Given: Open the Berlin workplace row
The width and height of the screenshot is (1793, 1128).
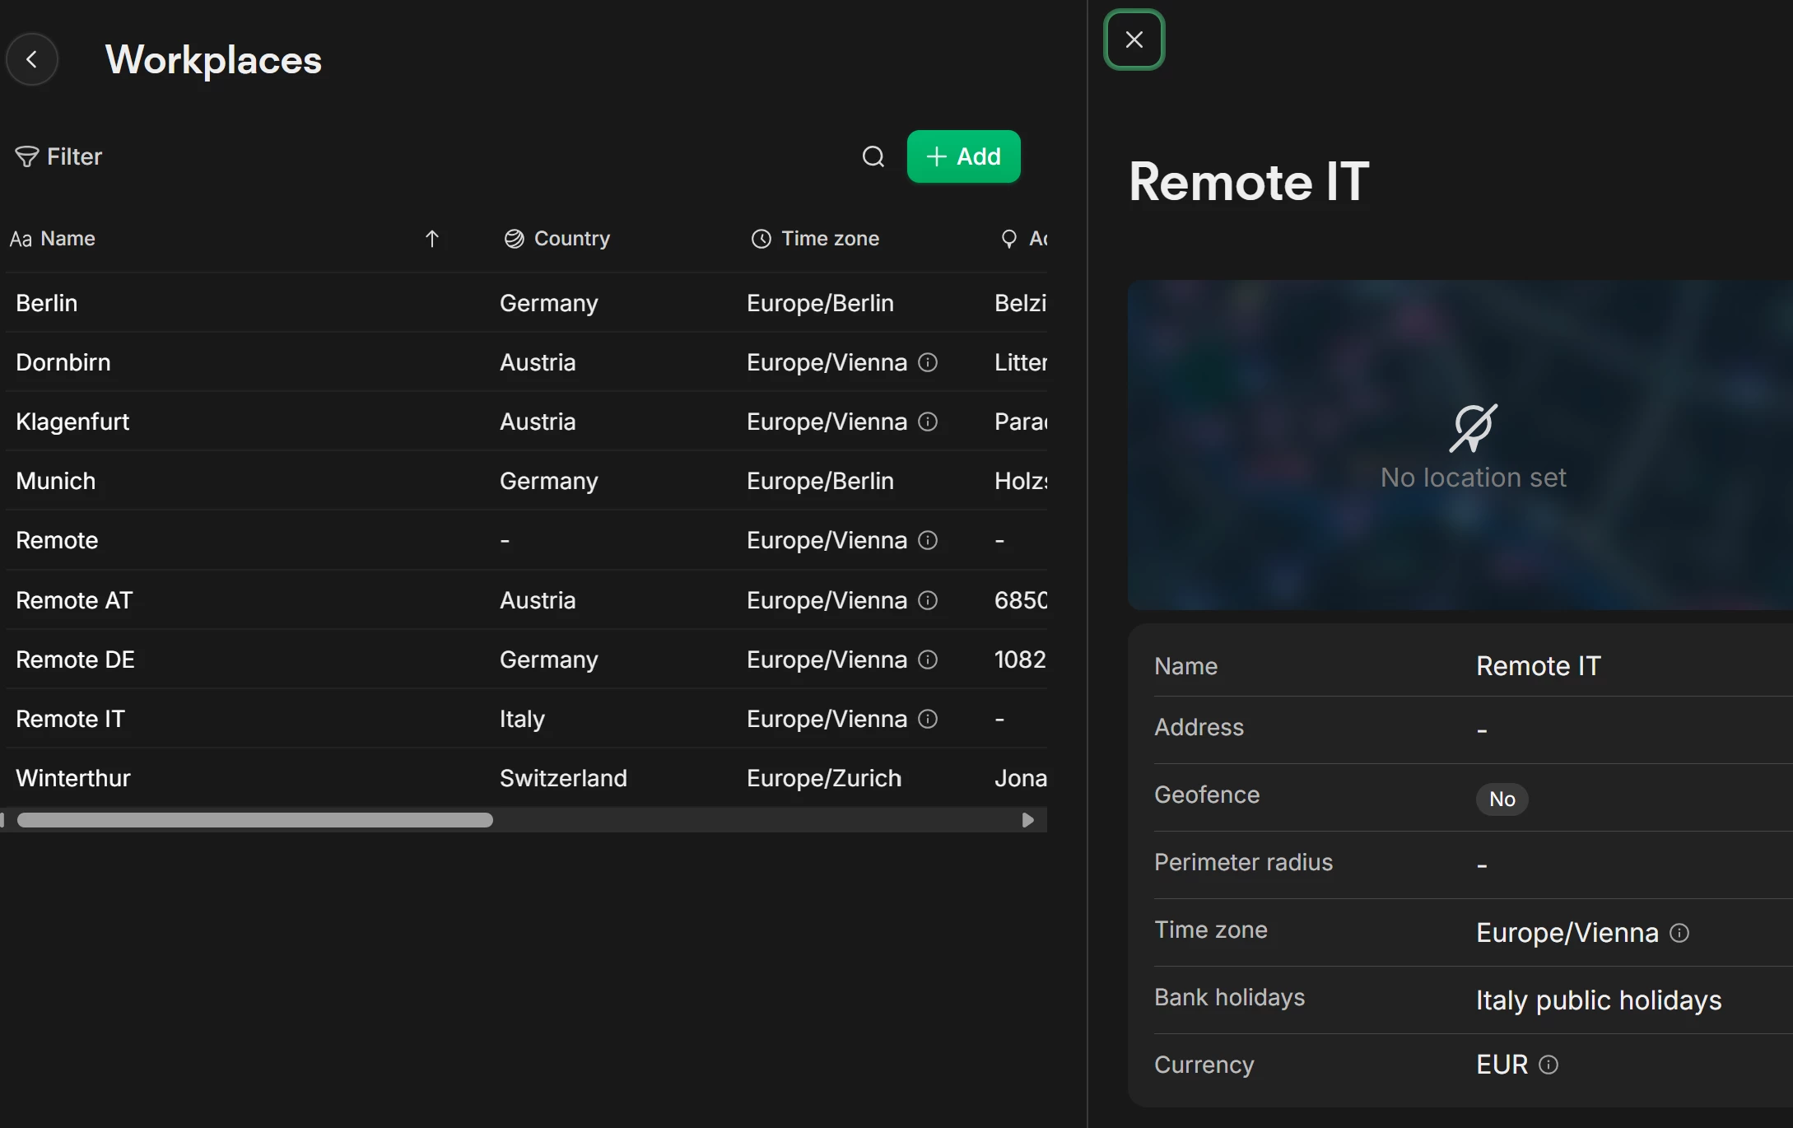Looking at the screenshot, I should (x=527, y=303).
